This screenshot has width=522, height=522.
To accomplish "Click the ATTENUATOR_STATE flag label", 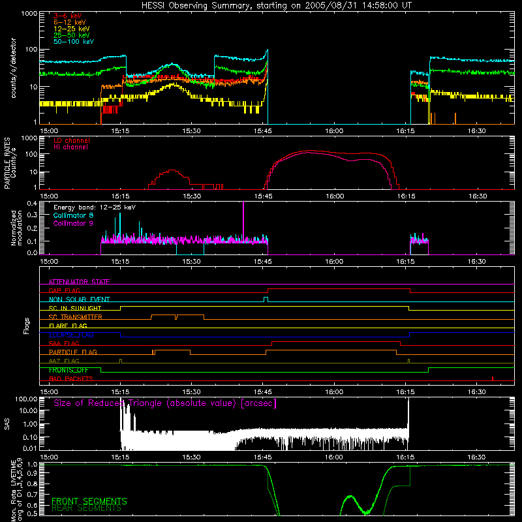I will coord(79,282).
